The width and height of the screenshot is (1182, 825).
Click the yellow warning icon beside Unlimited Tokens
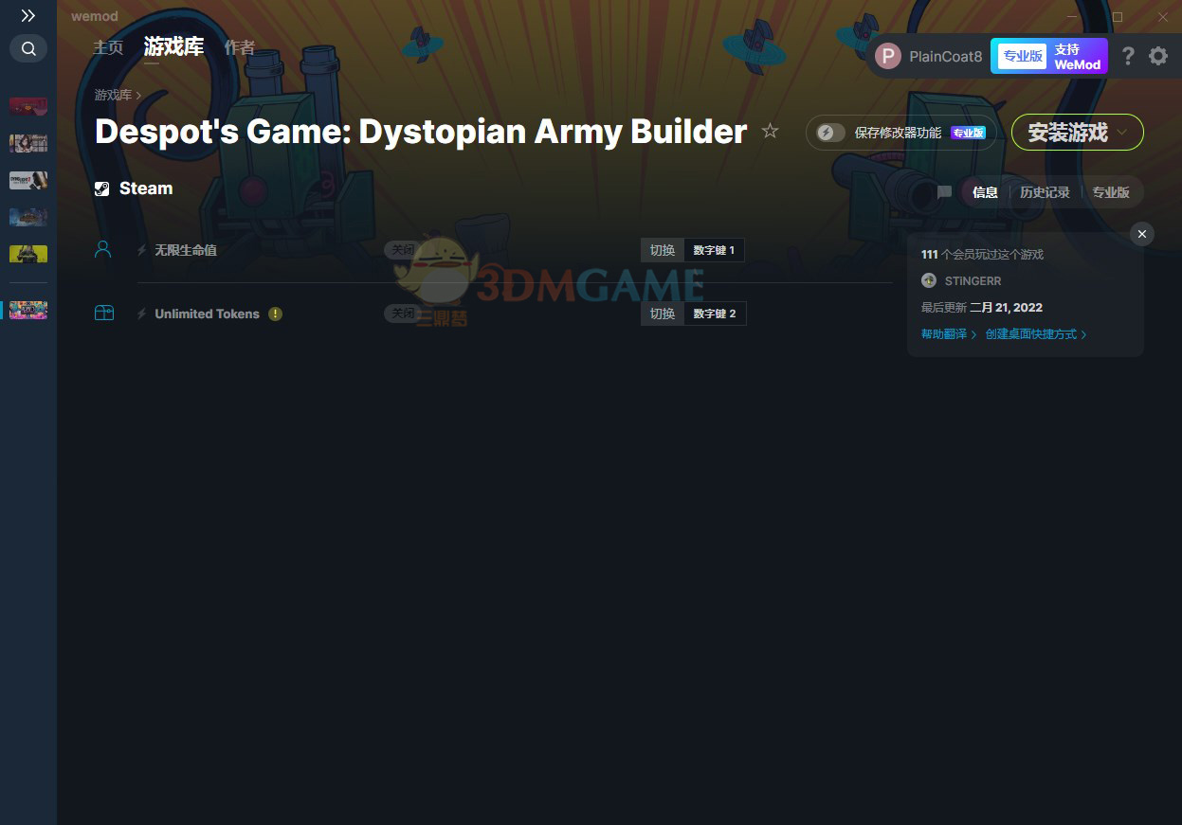pos(275,314)
